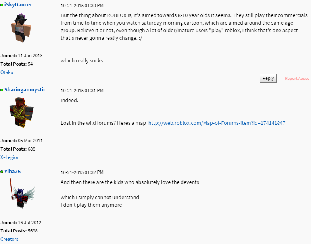
Task: Click online status dot beside iSkyDancer
Action: 2,5
